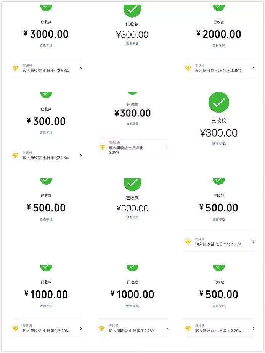The image size is (265, 353).
Task: Click the diamond icon beside the two-line 2.29% banner
Action: click(102, 147)
